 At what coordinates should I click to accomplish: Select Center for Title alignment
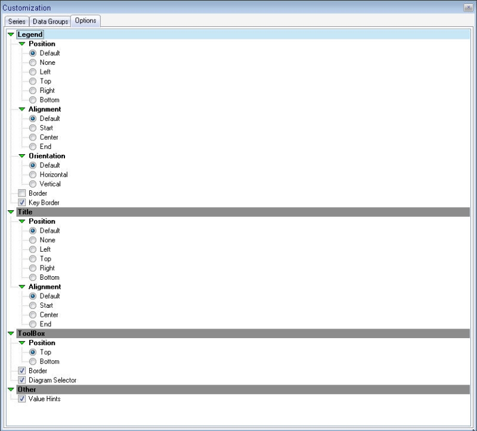33,315
